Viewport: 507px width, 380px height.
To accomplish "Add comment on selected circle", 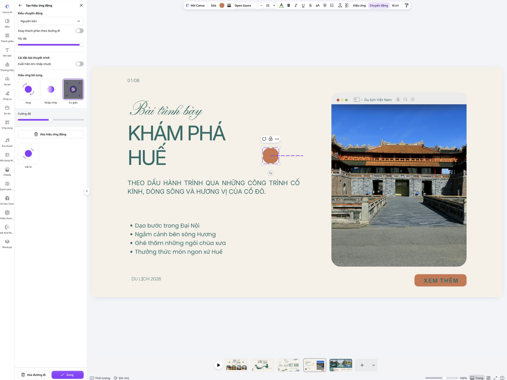I will point(264,139).
